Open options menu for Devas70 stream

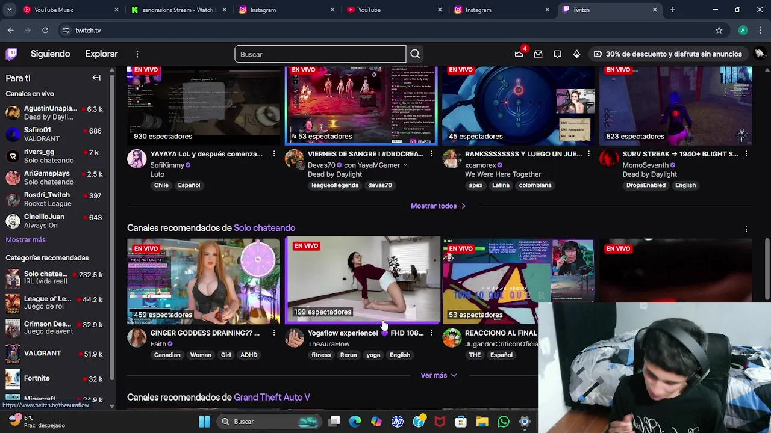pyautogui.click(x=431, y=154)
